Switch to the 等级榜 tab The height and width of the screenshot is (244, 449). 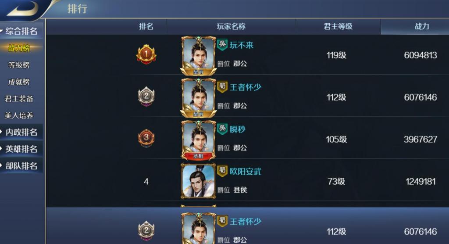coord(19,65)
